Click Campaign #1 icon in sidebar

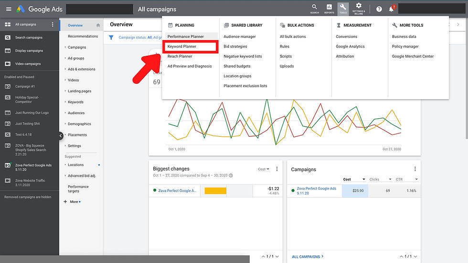[8, 86]
